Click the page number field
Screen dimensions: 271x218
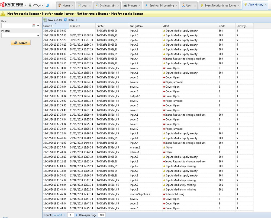70,215
